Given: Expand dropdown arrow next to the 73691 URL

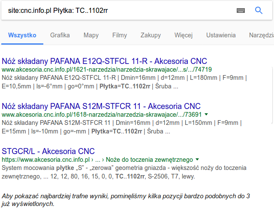Looking at the screenshot, I should click(x=206, y=115).
